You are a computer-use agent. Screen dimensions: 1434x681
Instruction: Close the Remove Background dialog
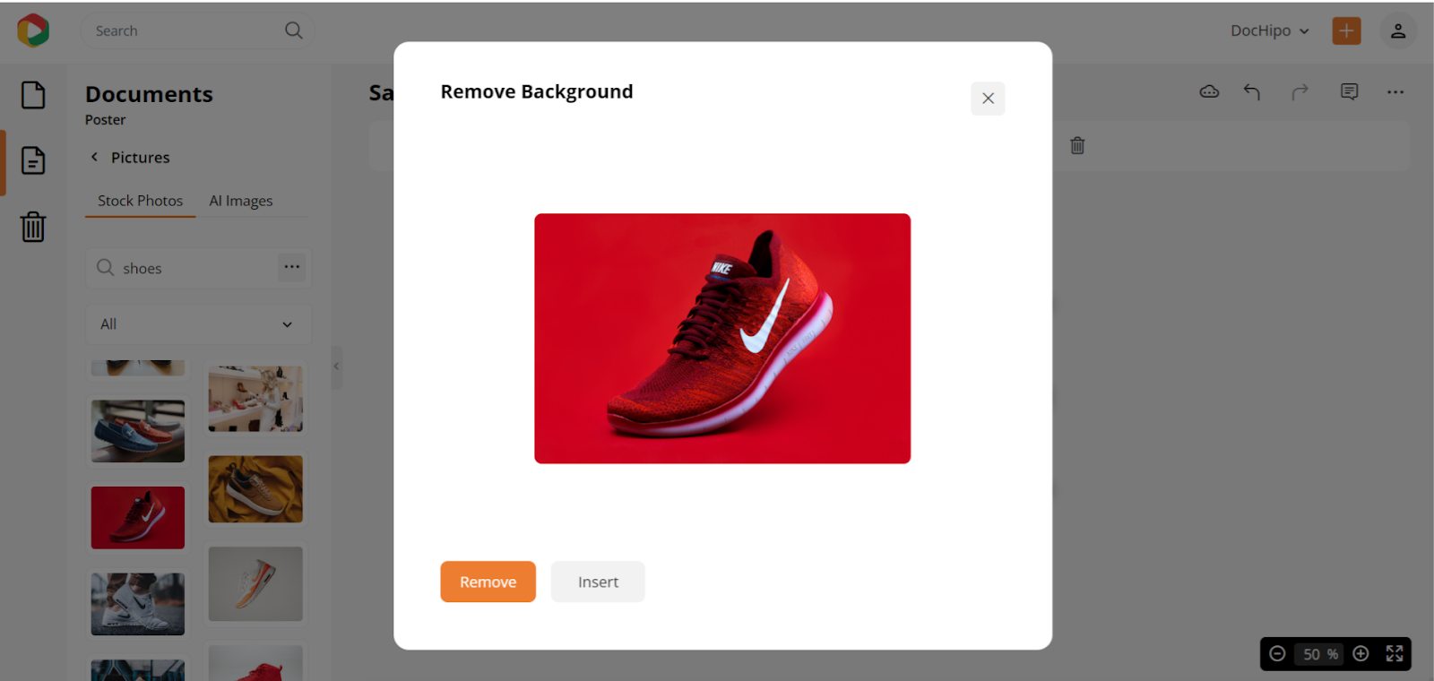point(988,99)
